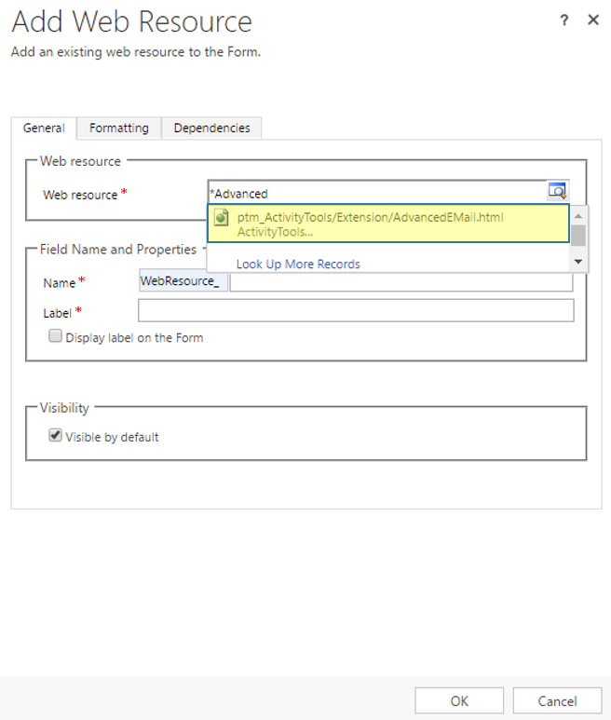Uncheck Visible by default checkbox
Viewport: 611px width, 720px height.
click(56, 435)
